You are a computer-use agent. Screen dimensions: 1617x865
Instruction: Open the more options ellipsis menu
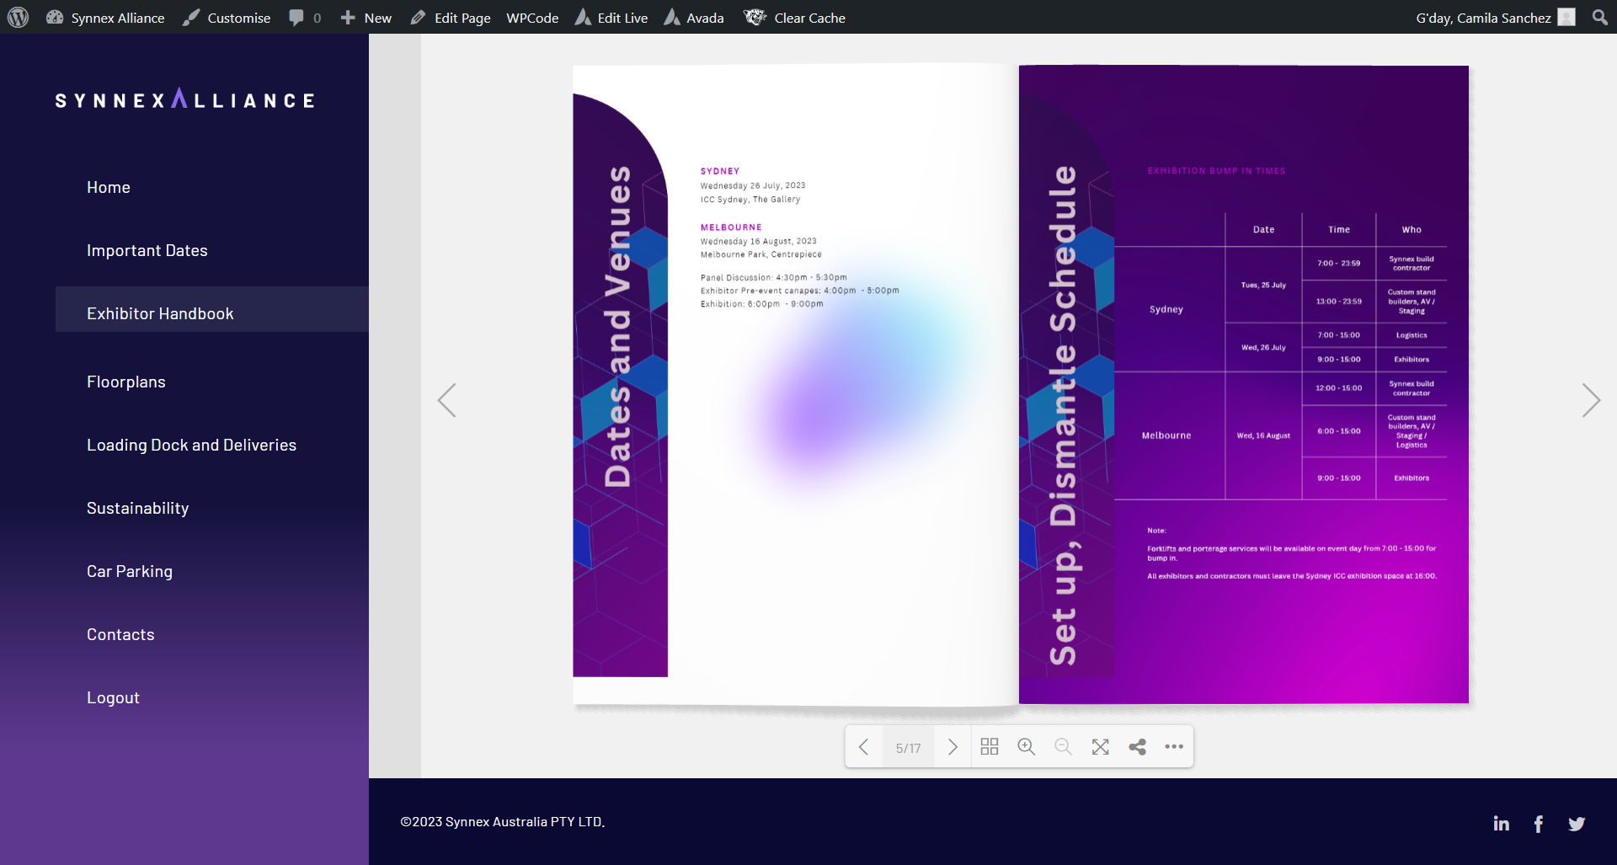point(1174,747)
